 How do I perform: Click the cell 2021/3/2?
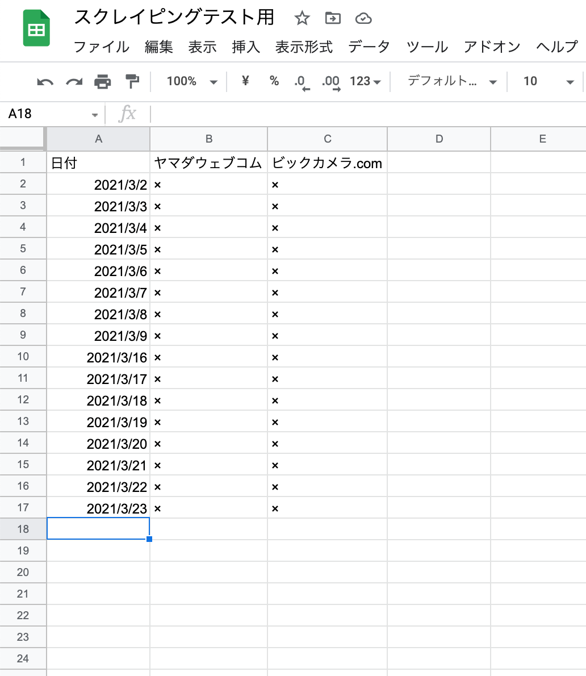click(x=98, y=184)
